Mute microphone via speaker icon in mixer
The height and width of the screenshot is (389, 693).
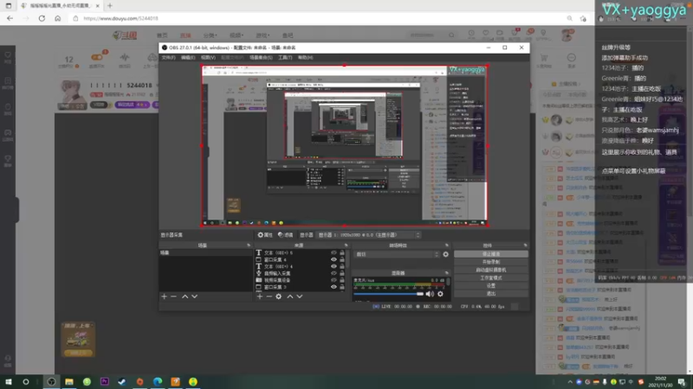tap(430, 294)
